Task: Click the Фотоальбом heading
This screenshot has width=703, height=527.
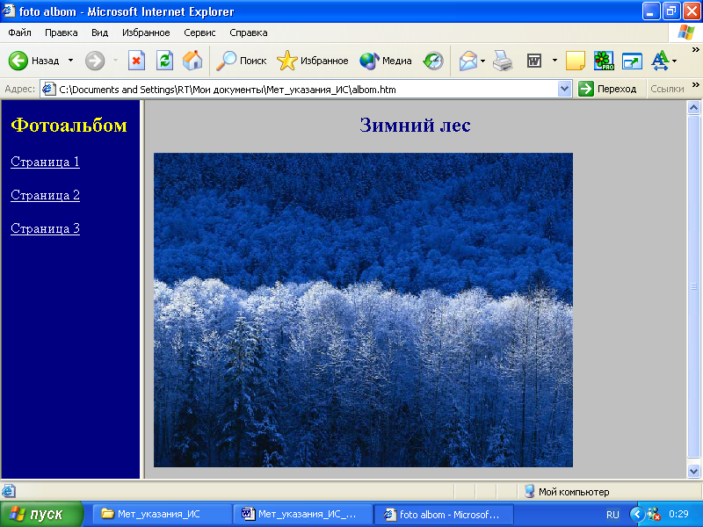Action: [x=69, y=125]
